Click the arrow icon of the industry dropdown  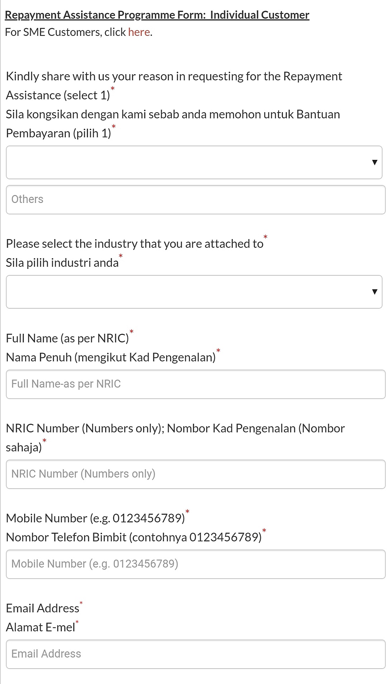click(x=374, y=292)
